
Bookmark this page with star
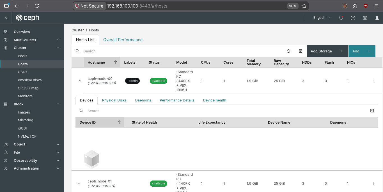click(x=304, y=6)
